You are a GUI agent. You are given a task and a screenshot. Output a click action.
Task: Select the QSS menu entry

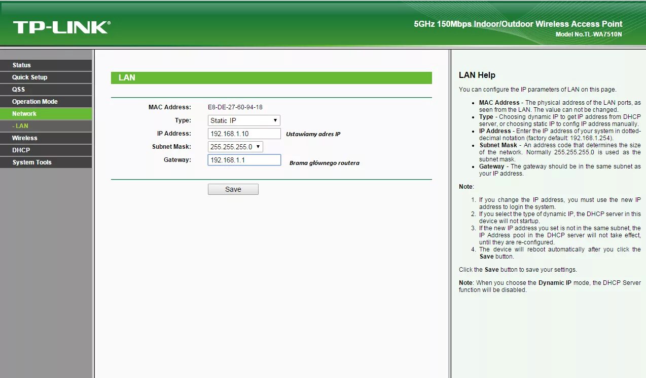pyautogui.click(x=46, y=90)
